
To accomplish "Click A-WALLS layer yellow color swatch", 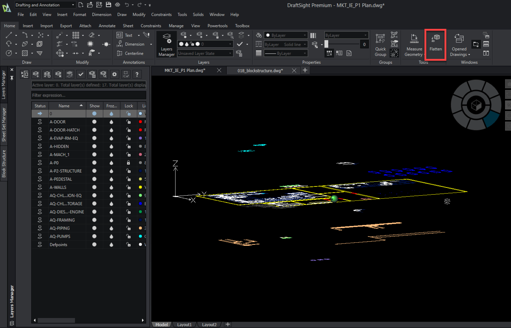I will click(x=140, y=187).
